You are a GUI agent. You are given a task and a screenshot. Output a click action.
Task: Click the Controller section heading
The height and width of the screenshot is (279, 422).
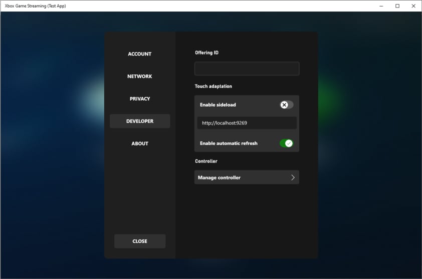coord(206,161)
